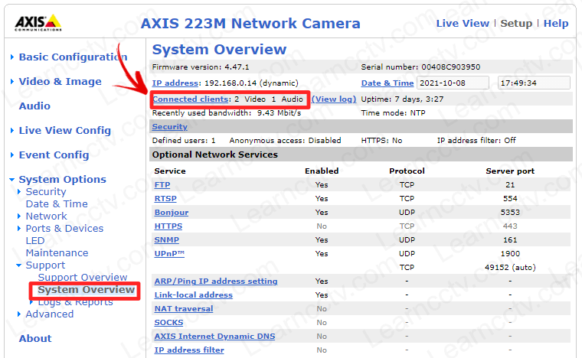The image size is (582, 358).
Task: Open the View log link
Action: [334, 99]
